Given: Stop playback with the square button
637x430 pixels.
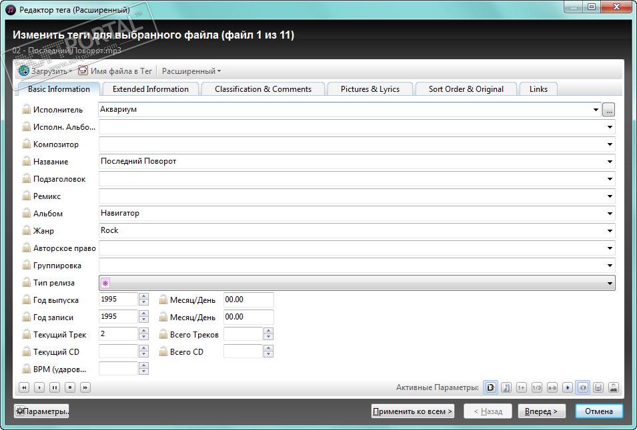Looking at the screenshot, I should pos(70,387).
